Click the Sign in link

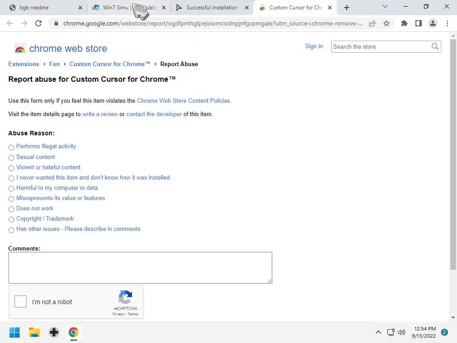[x=314, y=46]
